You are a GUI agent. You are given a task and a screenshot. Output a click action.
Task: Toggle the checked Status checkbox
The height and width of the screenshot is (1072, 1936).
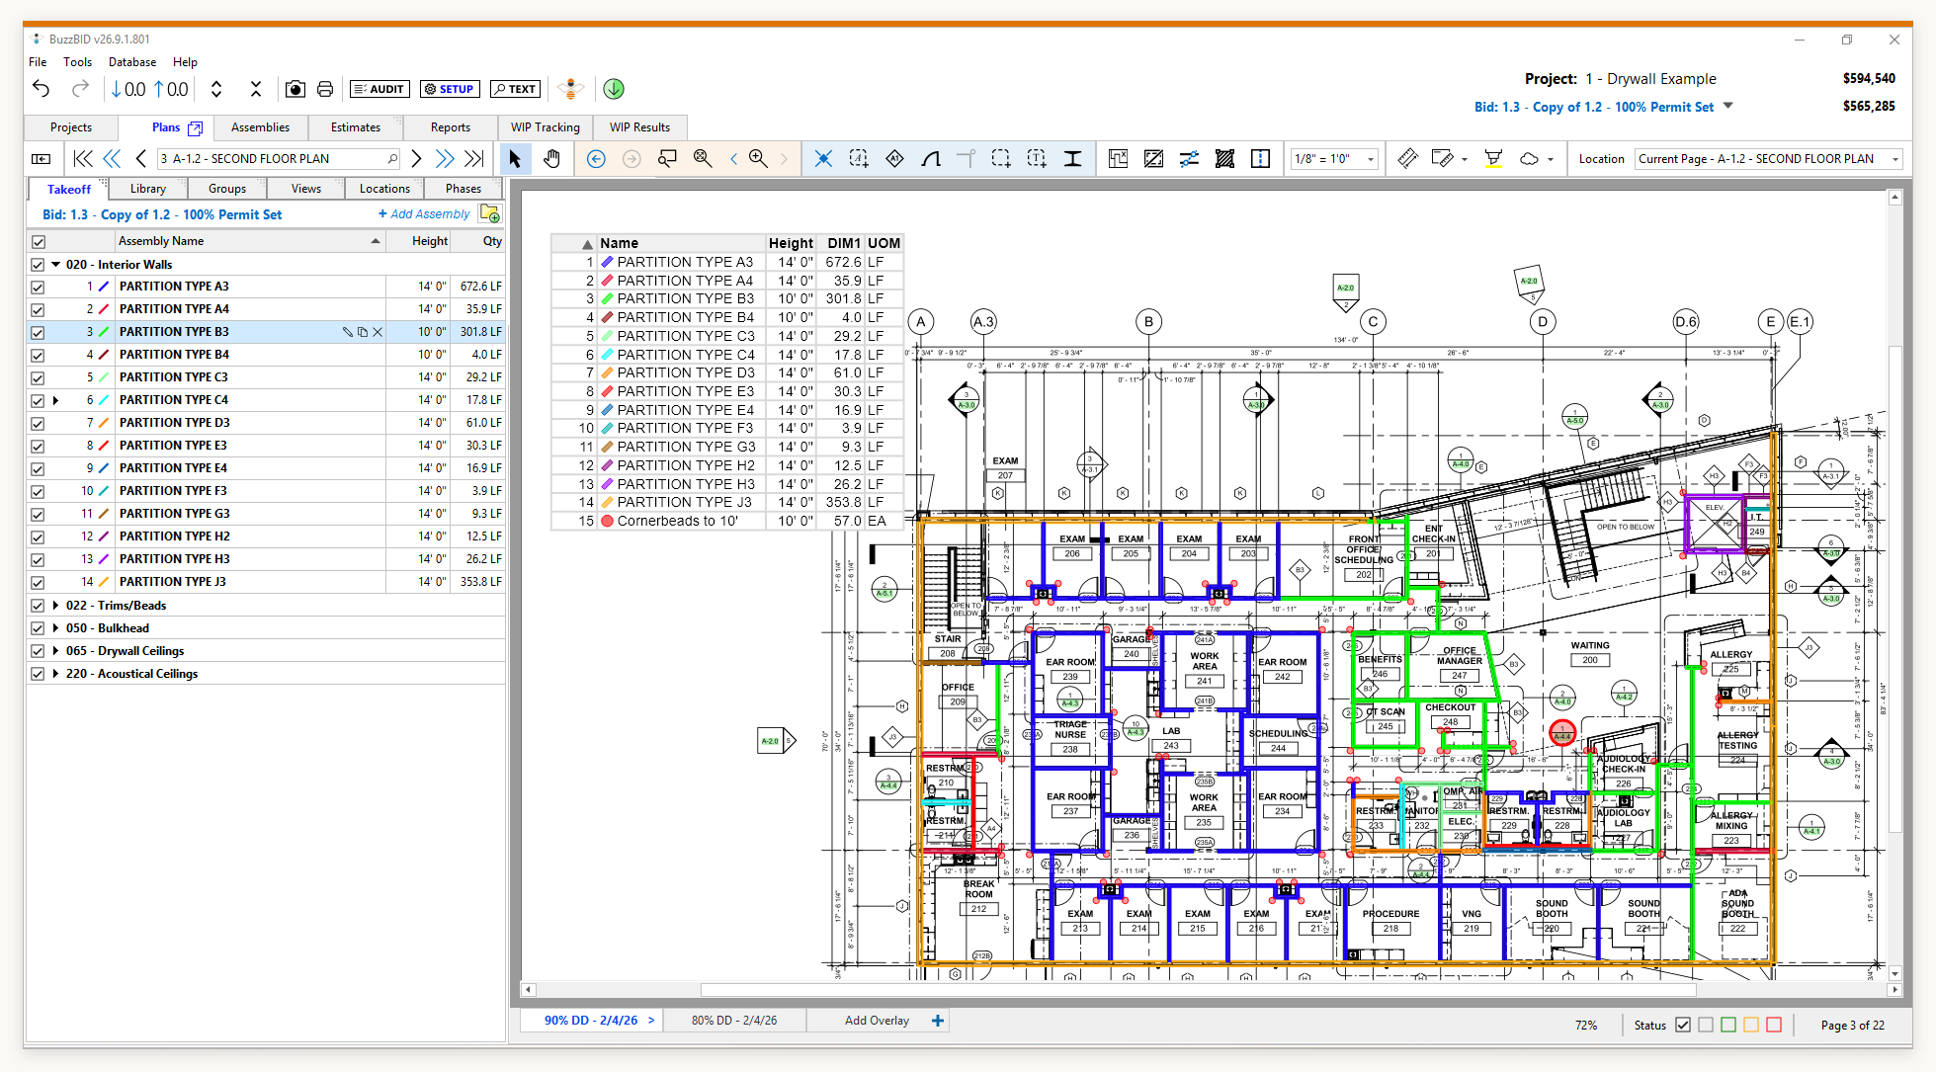pos(1683,1025)
